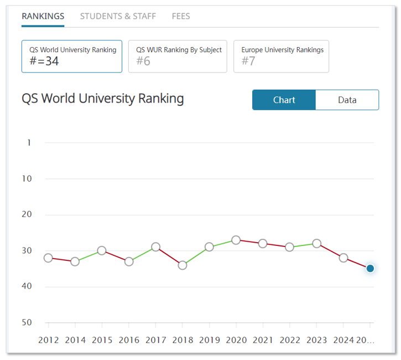
Task: Click the 2019 data point on the chart
Action: pos(209,247)
